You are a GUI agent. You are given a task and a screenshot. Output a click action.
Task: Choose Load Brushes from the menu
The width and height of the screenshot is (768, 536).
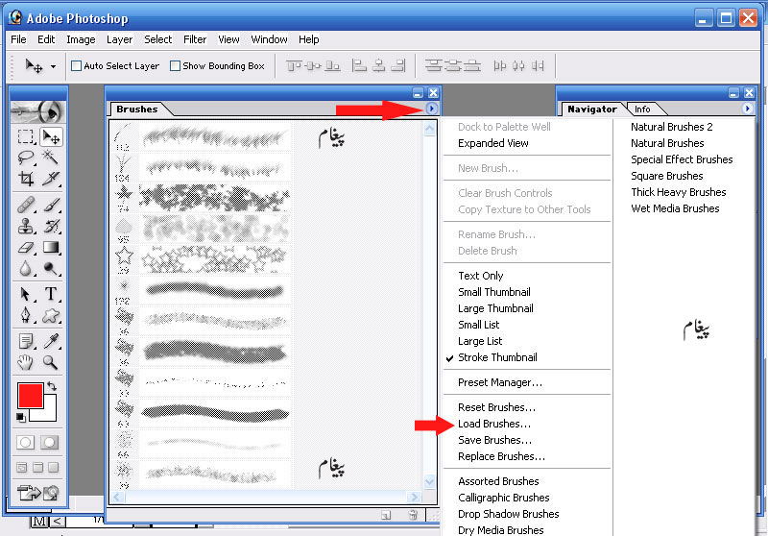pyautogui.click(x=494, y=424)
